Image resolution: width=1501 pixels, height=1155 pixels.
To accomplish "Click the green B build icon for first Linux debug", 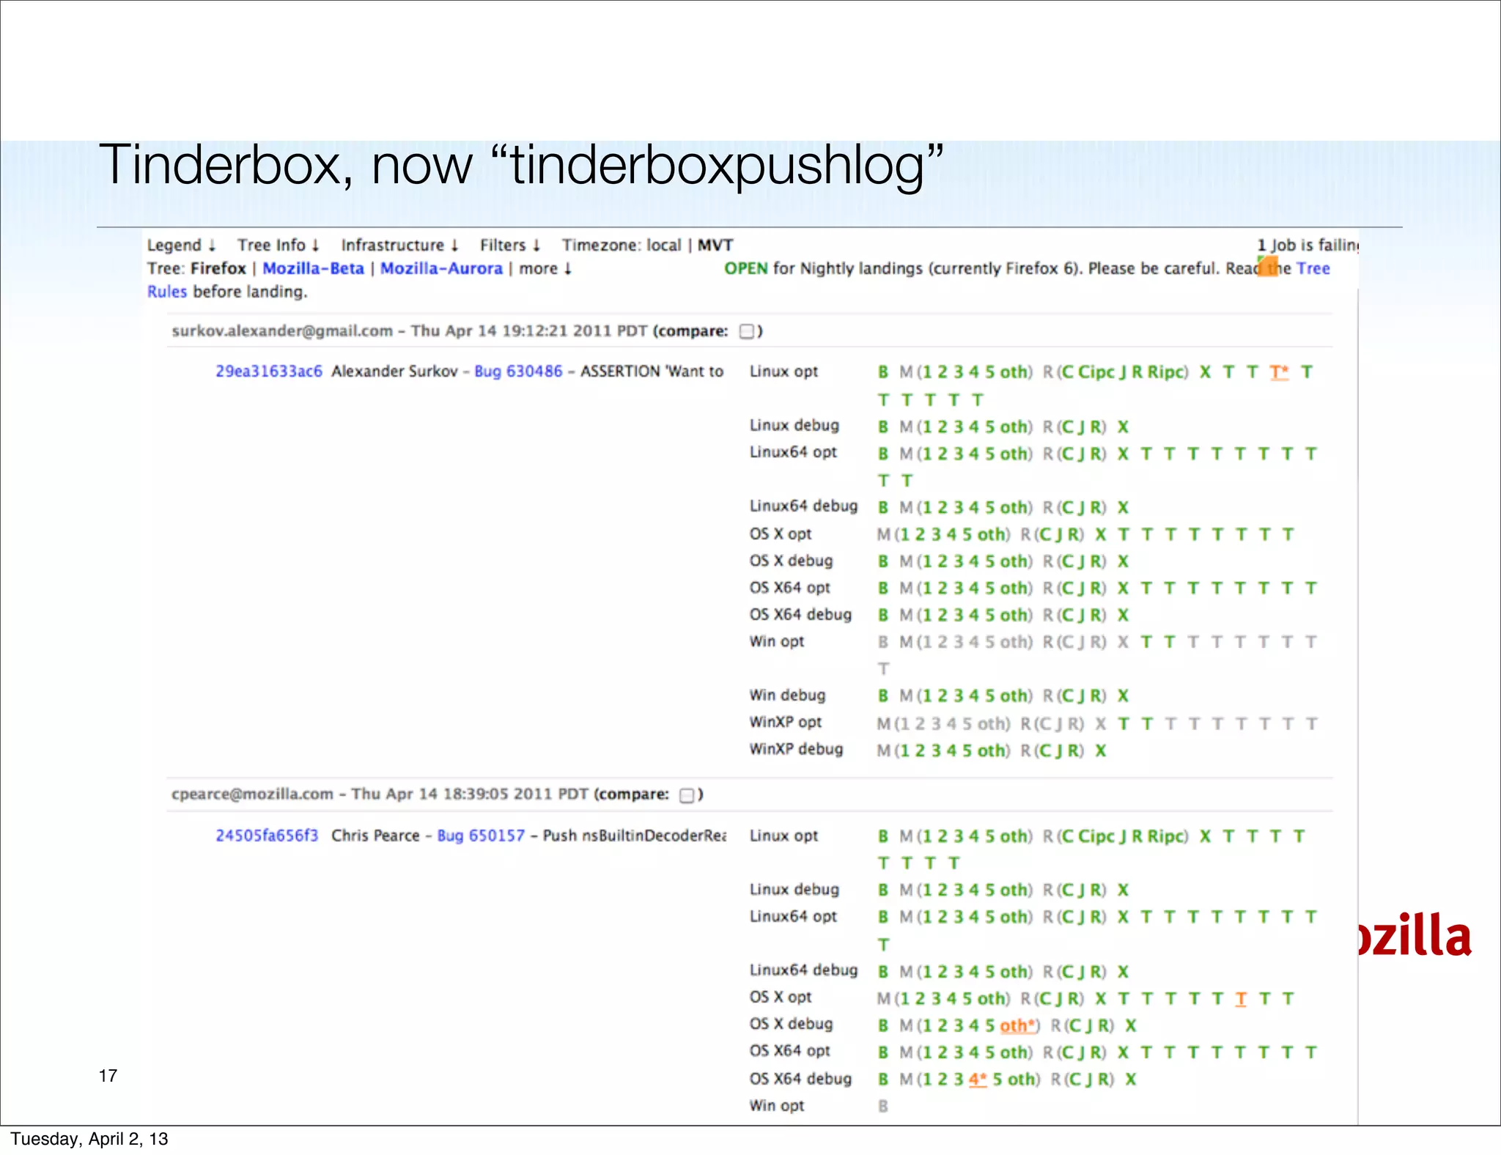I will click(x=883, y=427).
